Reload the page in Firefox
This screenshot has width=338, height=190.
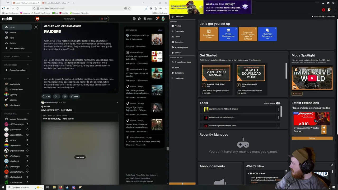click(x=17, y=8)
